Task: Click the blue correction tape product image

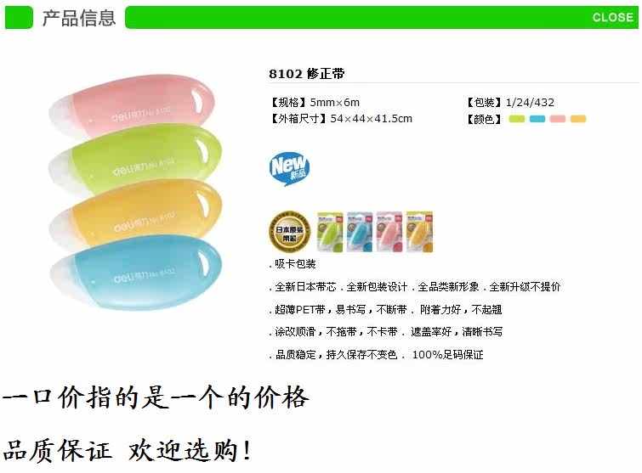Action: coord(136,273)
